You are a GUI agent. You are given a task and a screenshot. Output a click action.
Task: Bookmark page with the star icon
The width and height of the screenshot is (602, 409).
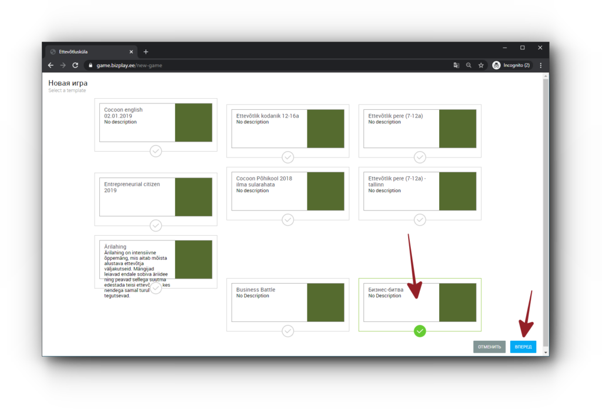coord(481,65)
